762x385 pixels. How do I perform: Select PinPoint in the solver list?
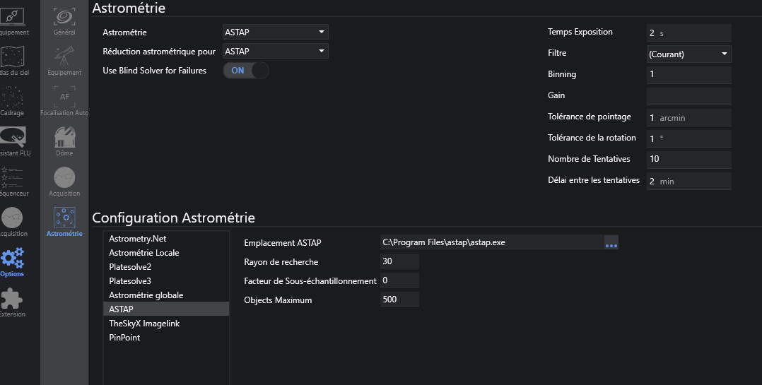124,338
